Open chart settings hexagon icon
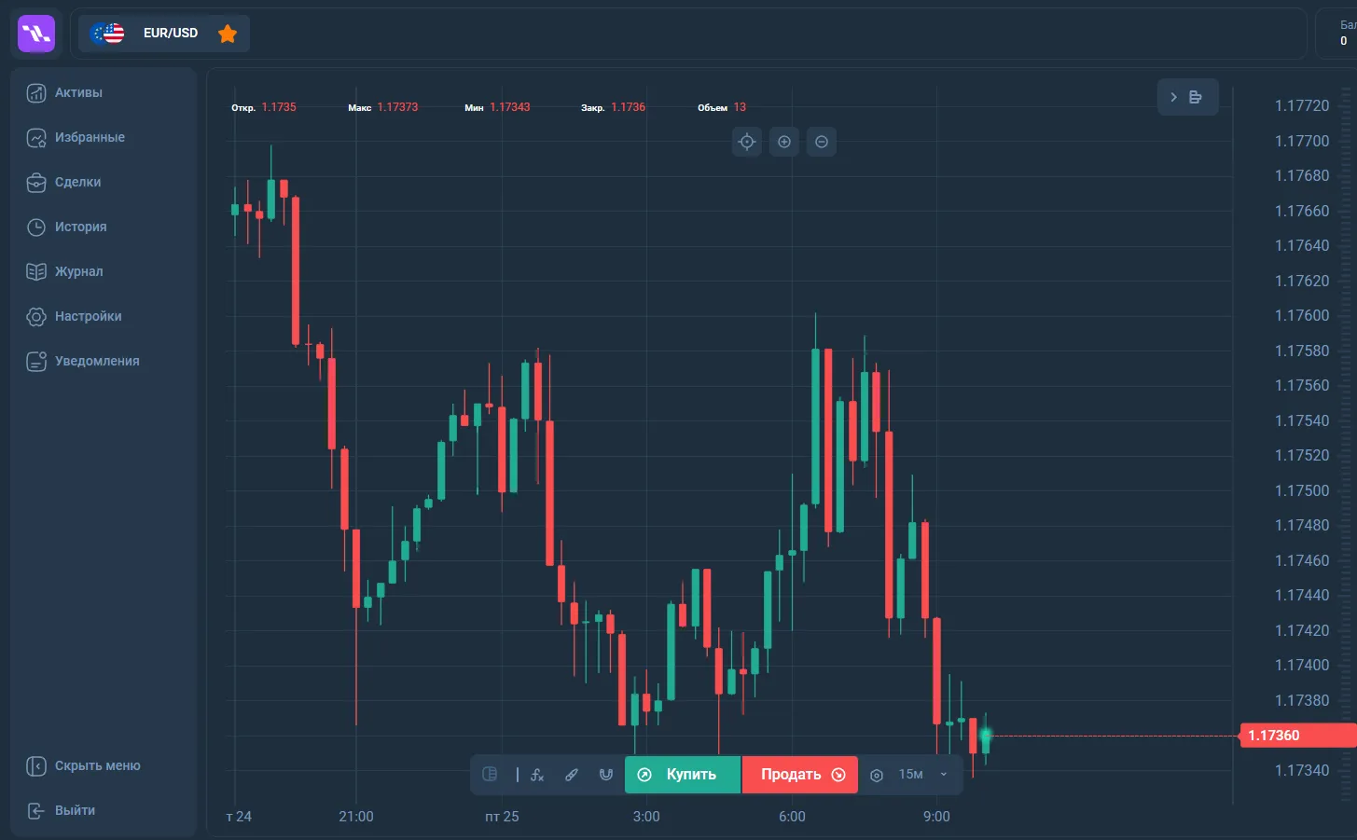The width and height of the screenshot is (1357, 840). pos(877,775)
